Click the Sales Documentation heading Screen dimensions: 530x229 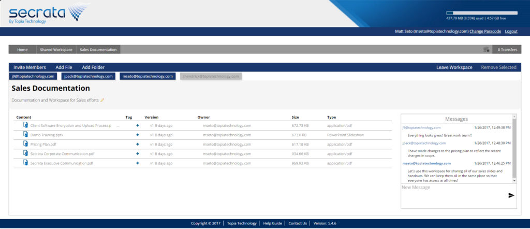point(51,88)
